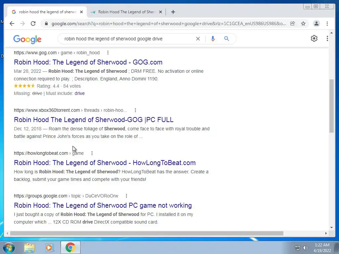Open the network tray icon
This screenshot has width=339, height=254.
point(298,248)
